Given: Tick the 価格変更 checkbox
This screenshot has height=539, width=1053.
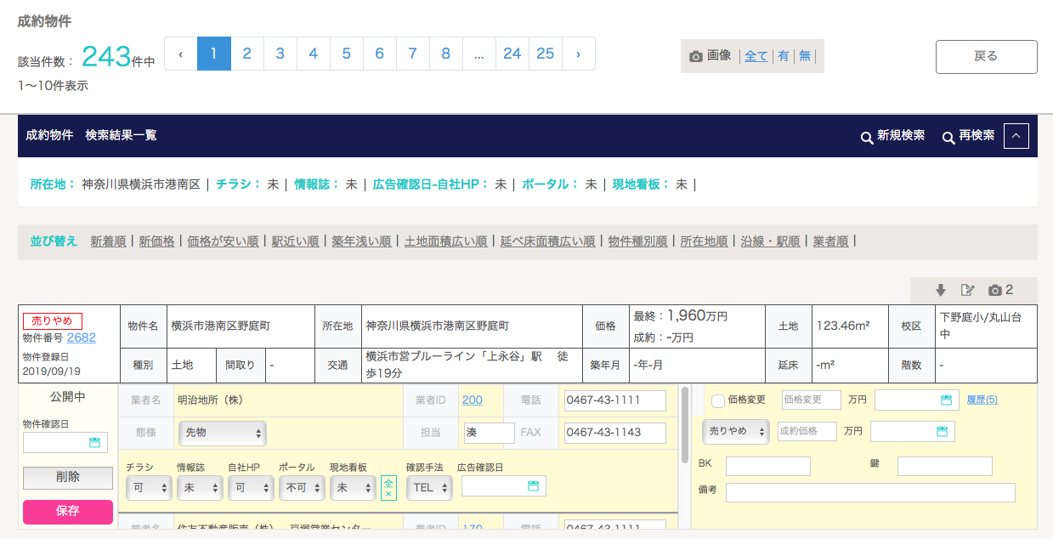Looking at the screenshot, I should point(718,400).
